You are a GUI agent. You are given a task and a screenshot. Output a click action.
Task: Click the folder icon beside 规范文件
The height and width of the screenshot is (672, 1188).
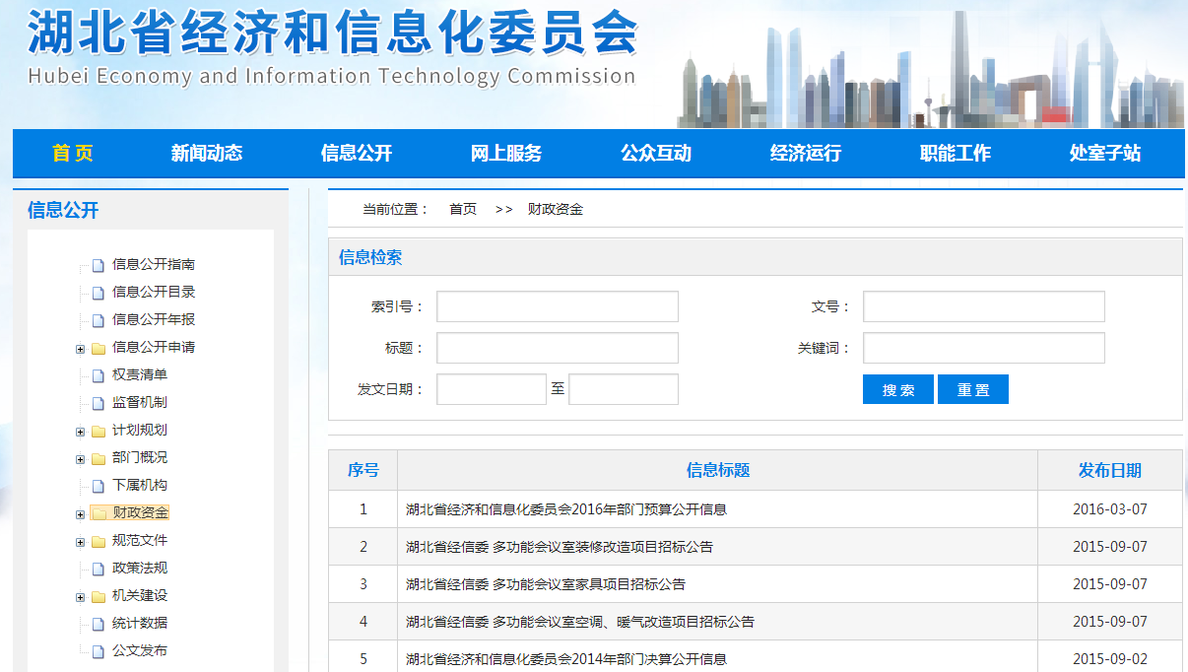pos(99,541)
